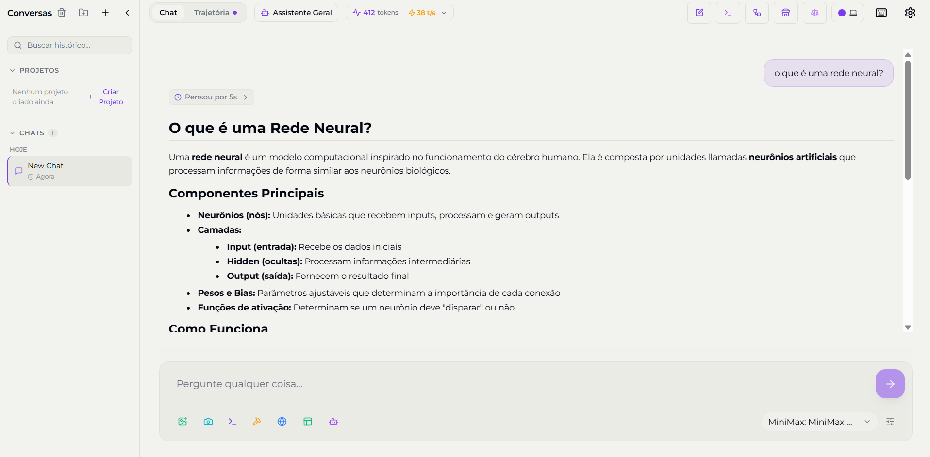
Task: Click the trash icon beside Conversas
Action: point(62,13)
